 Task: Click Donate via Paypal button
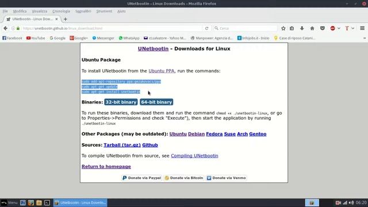142,178
